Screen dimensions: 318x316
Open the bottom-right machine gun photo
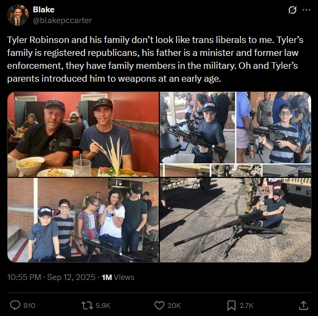[x=236, y=220]
